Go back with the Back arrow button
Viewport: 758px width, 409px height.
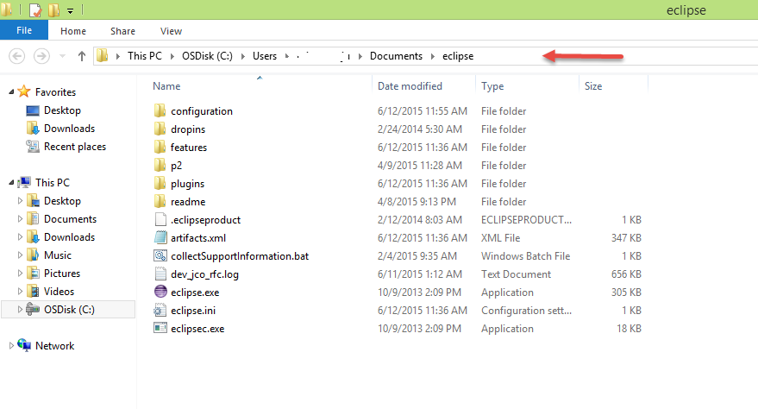pyautogui.click(x=16, y=56)
